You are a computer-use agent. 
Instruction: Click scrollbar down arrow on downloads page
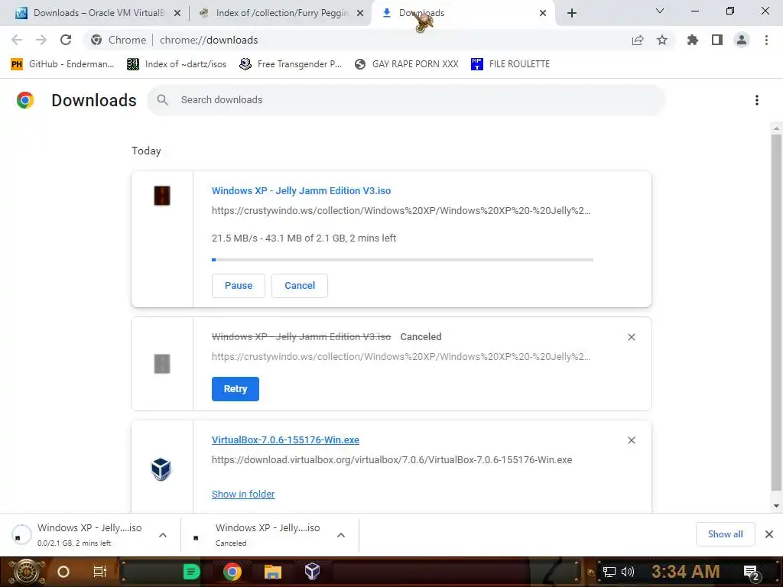776,506
